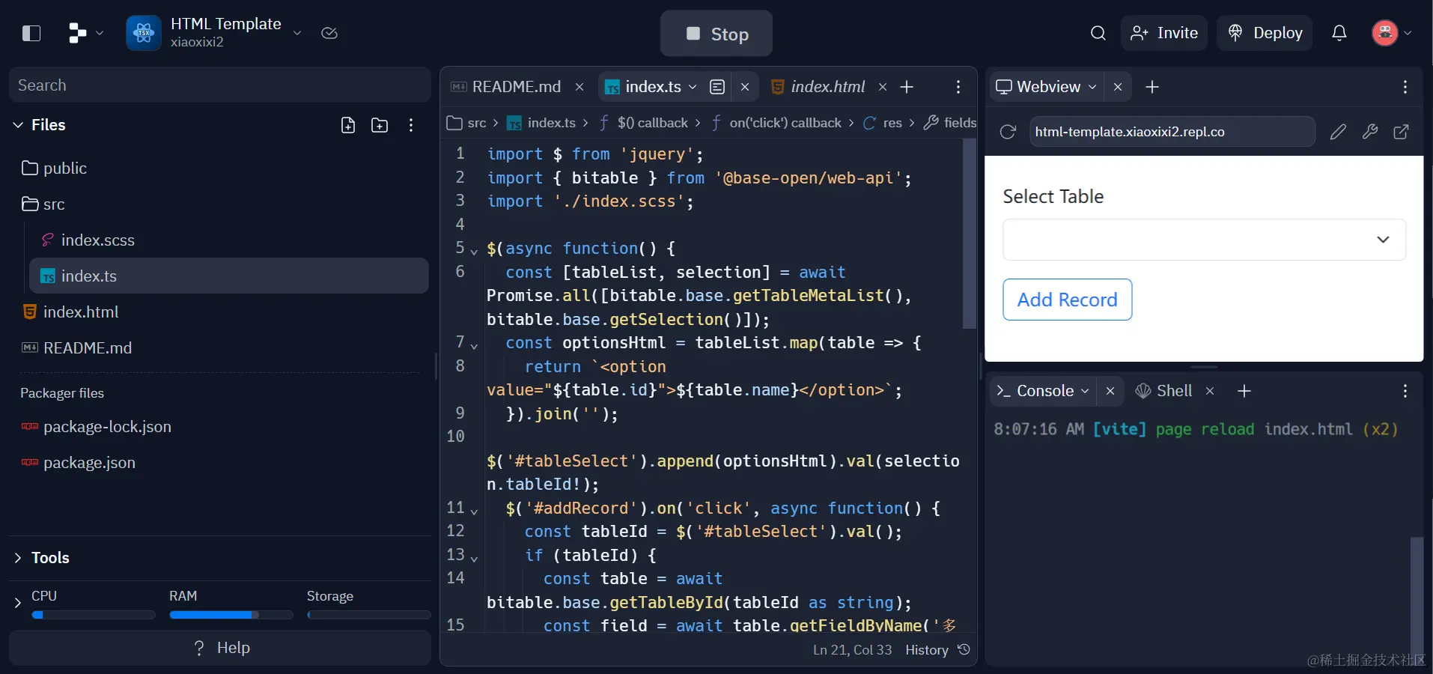Open the Deploy panel
This screenshot has width=1433, height=674.
tap(1265, 33)
